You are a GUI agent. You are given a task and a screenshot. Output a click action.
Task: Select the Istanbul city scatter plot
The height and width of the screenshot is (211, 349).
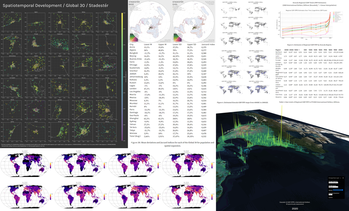[83, 44]
